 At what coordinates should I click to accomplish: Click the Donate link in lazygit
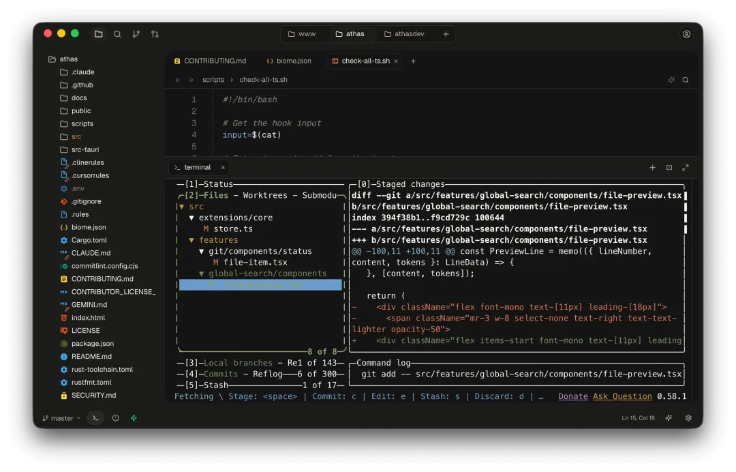click(x=572, y=396)
